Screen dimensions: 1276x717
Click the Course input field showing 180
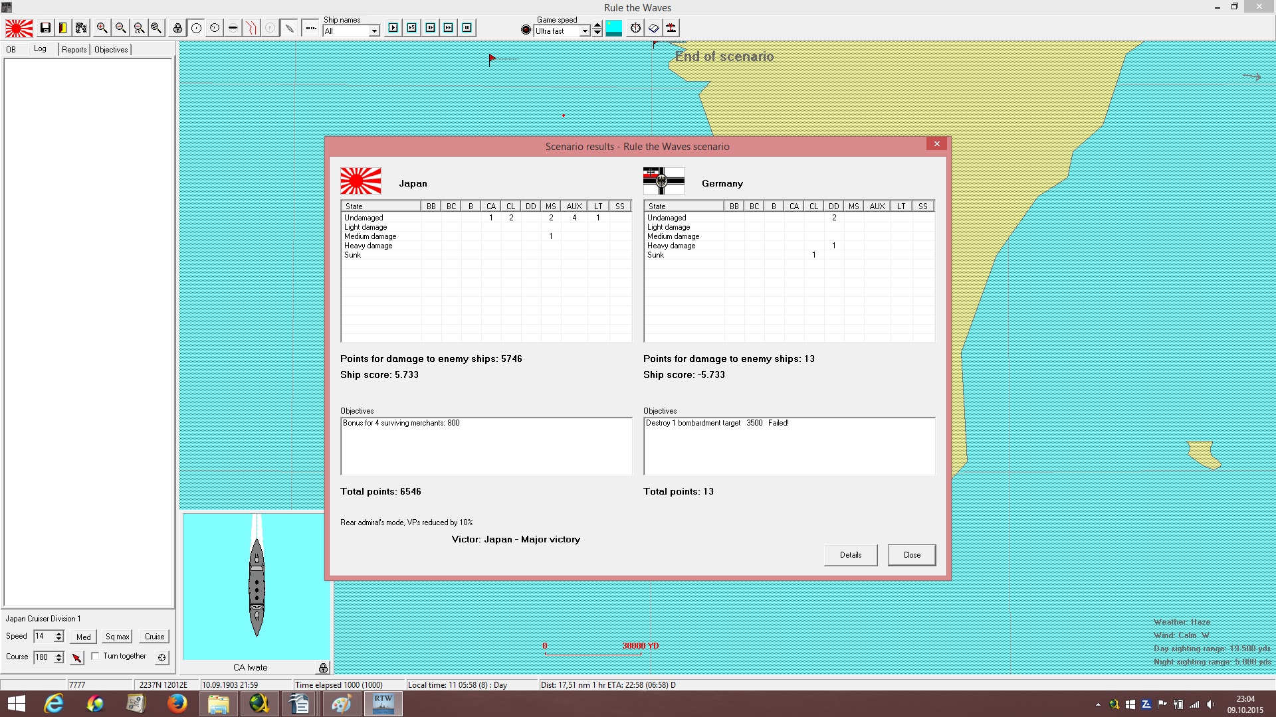tap(44, 657)
